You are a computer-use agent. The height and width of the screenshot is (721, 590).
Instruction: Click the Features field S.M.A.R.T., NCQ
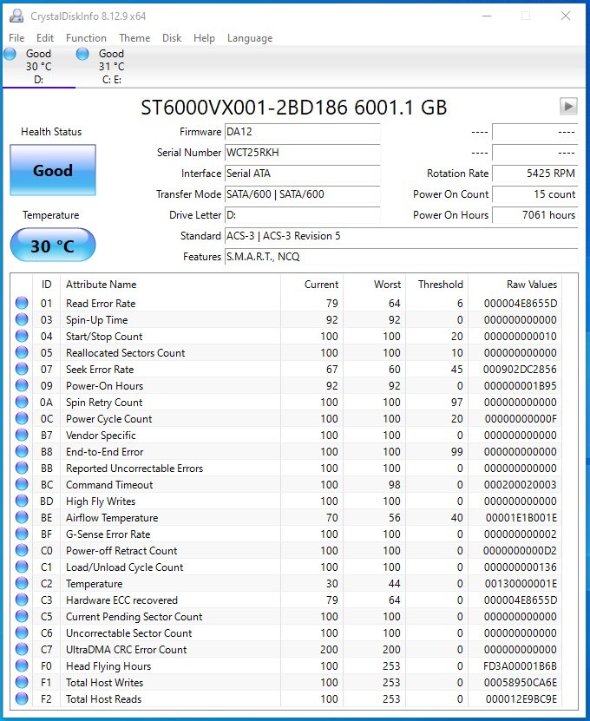401,257
